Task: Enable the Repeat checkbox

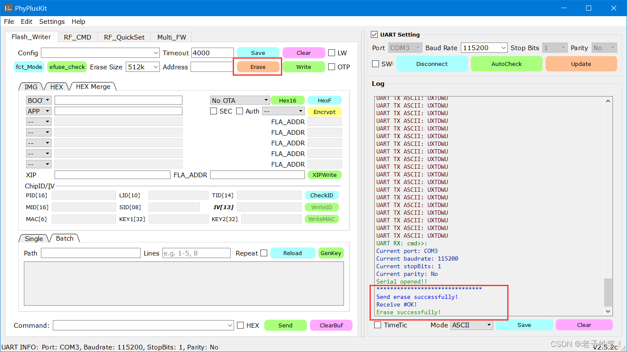Action: pos(264,253)
